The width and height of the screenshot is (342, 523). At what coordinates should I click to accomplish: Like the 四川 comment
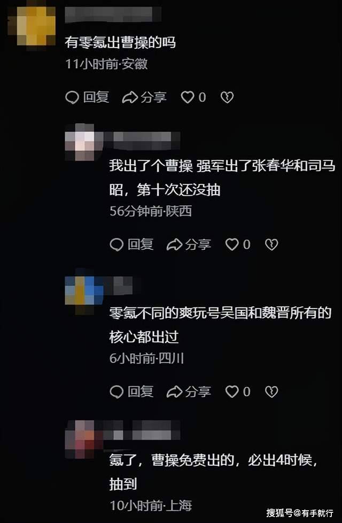[x=238, y=391]
